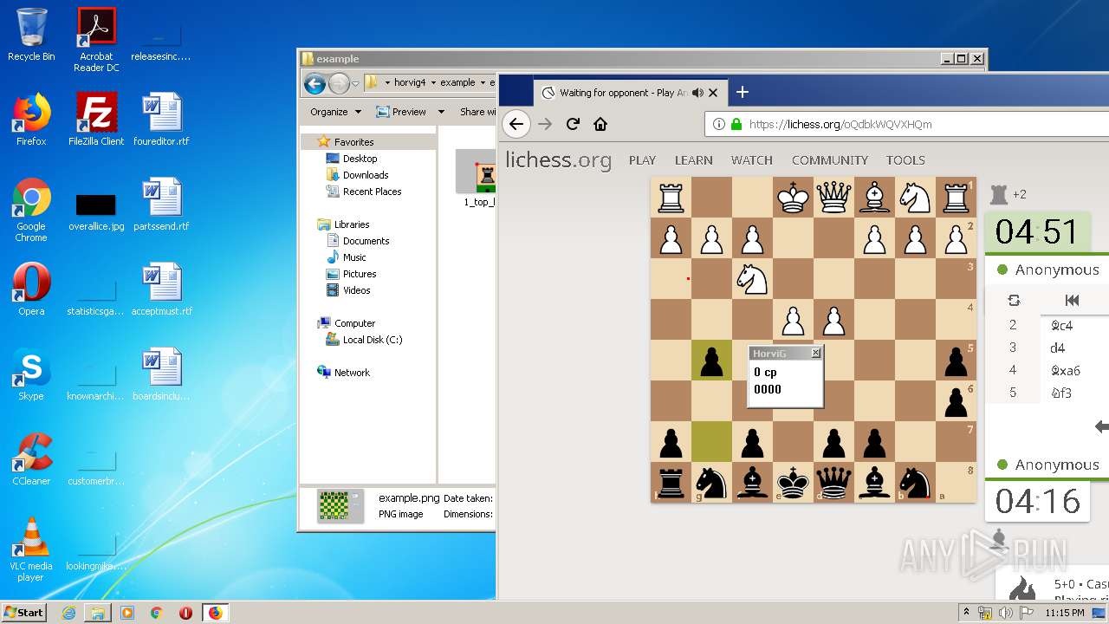Open the Windows Start menu
This screenshot has width=1109, height=624.
[23, 613]
